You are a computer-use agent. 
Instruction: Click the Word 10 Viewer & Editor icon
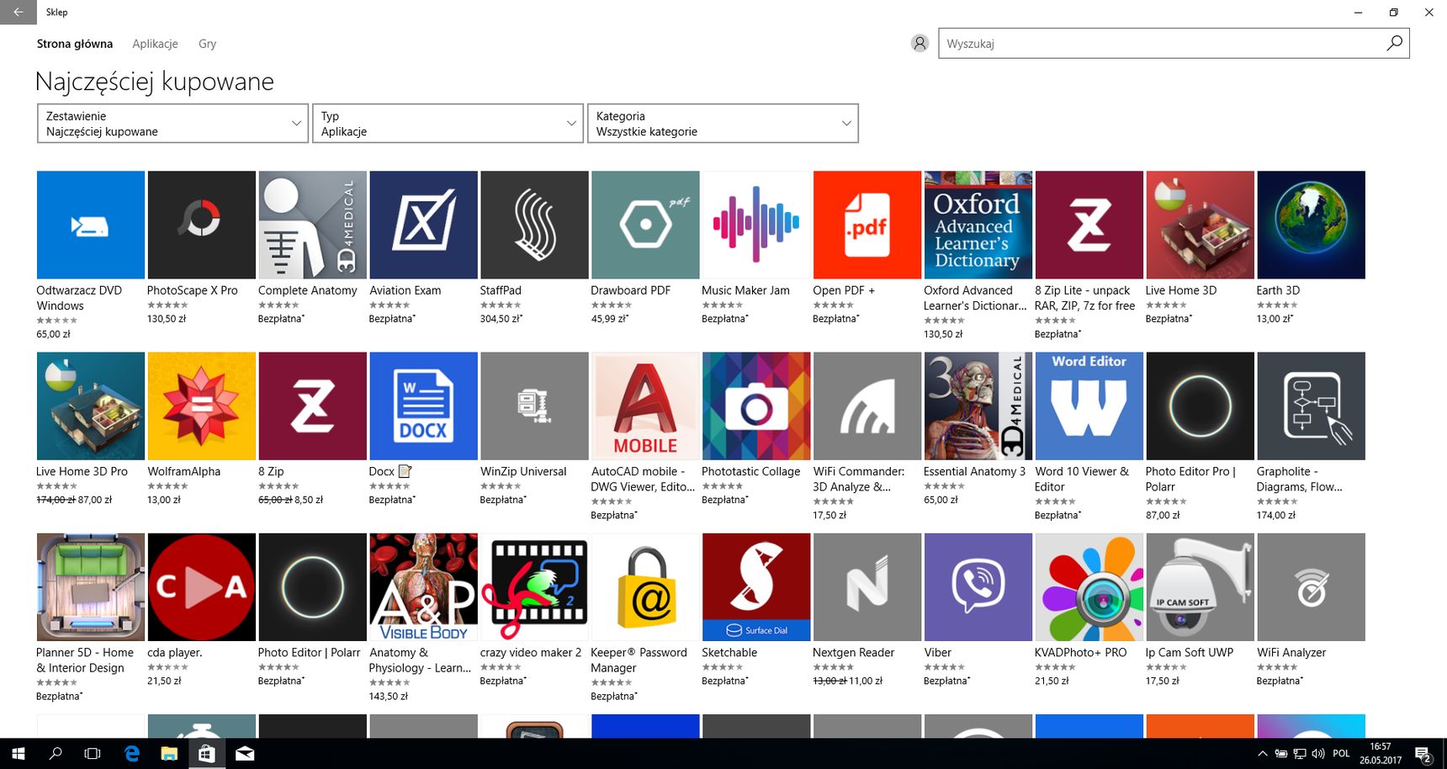[x=1089, y=406]
